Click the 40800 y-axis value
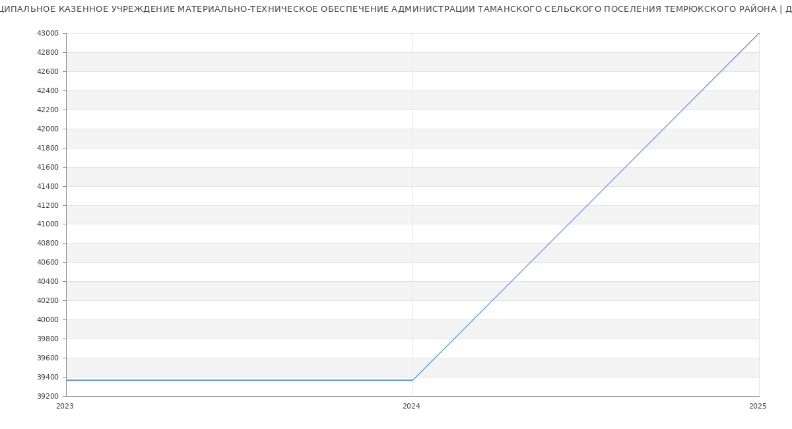The height and width of the screenshot is (429, 792). click(48, 244)
